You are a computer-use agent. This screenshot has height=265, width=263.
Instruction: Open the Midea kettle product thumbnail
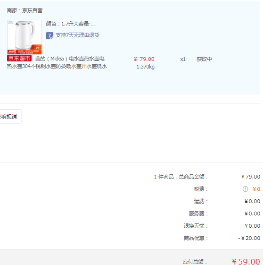25,37
